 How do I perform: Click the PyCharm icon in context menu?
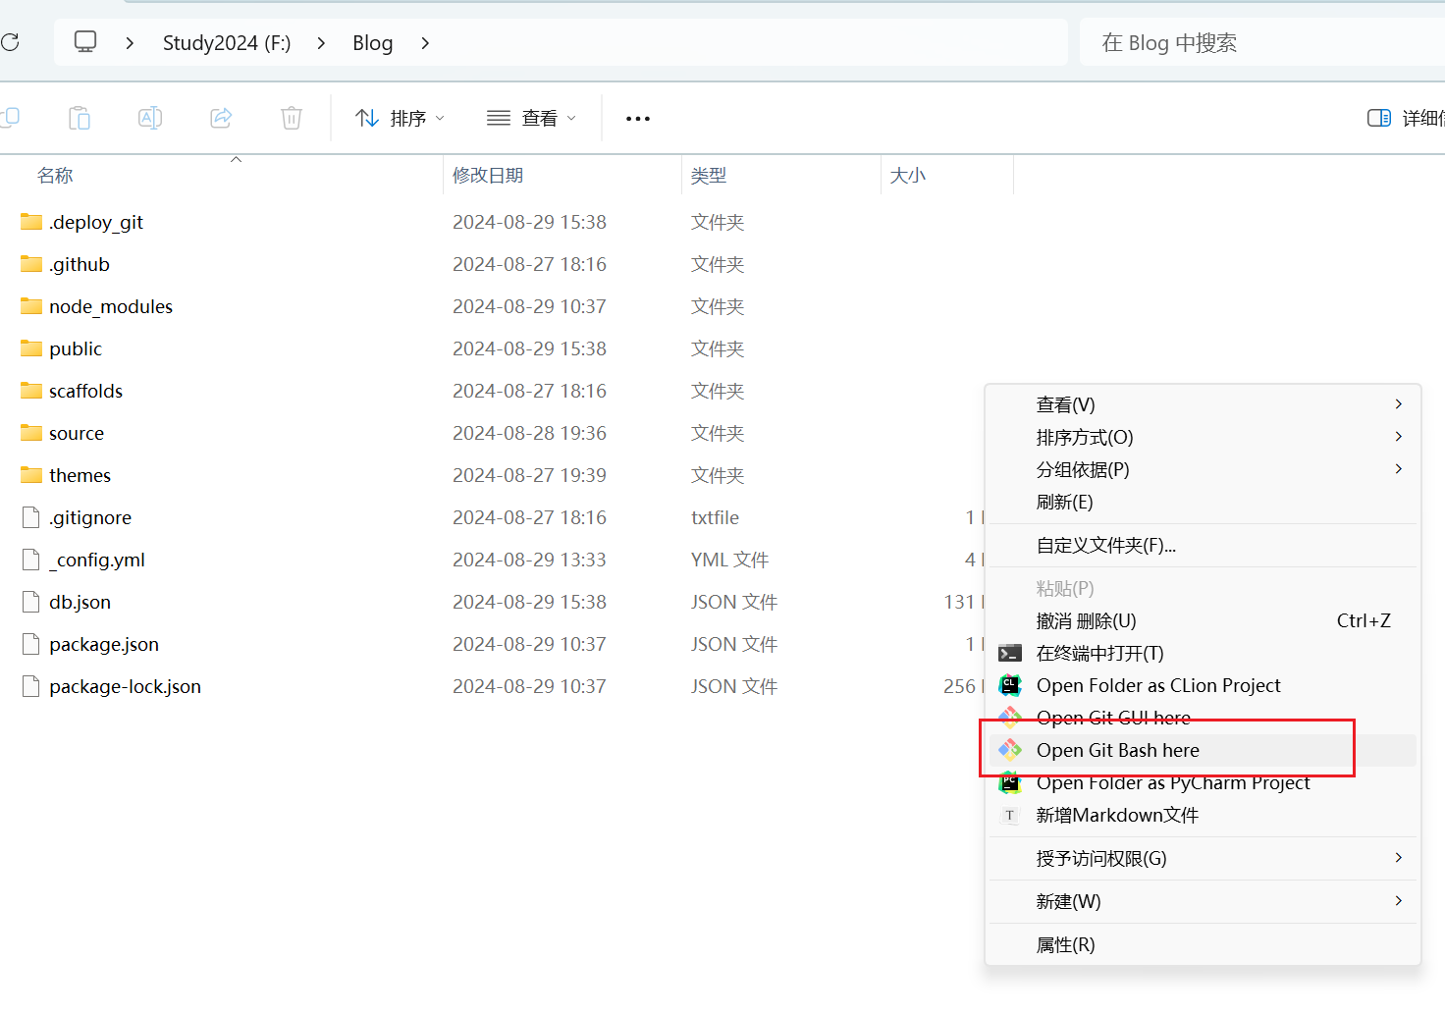pyautogui.click(x=1010, y=782)
